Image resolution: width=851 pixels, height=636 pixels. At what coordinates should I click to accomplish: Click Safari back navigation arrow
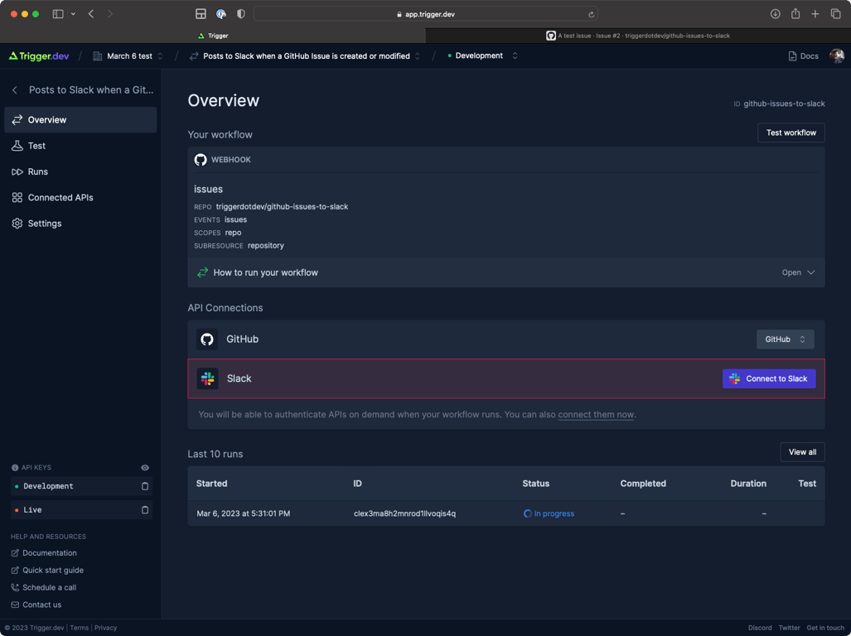click(90, 14)
